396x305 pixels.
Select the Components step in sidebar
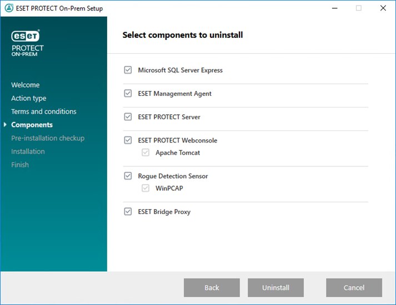[x=32, y=125]
